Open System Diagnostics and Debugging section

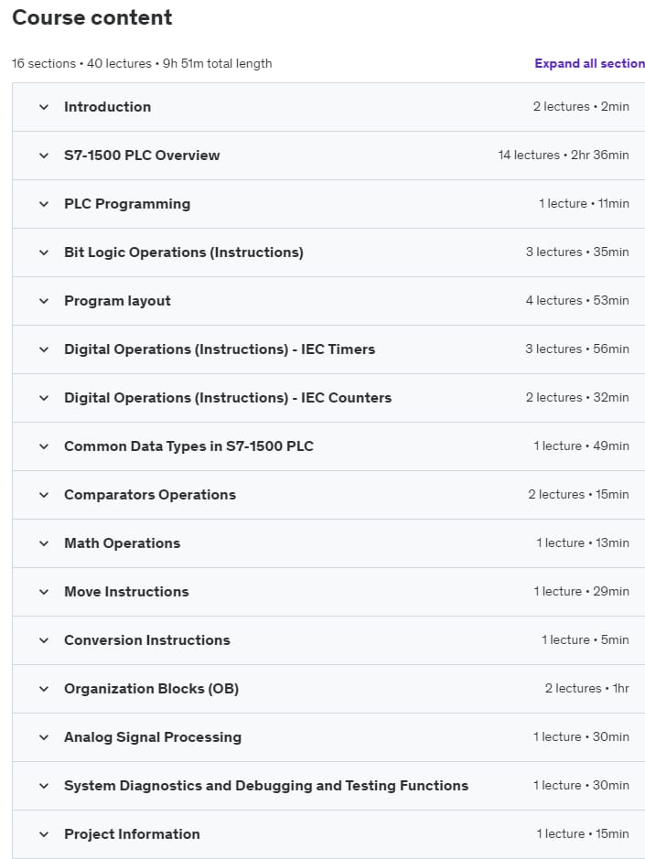click(x=266, y=786)
